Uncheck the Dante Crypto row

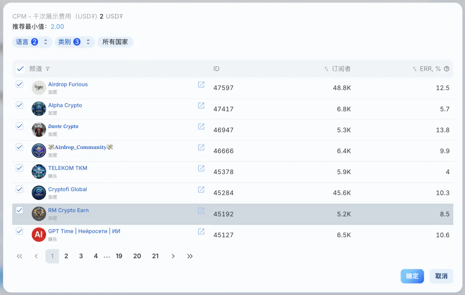20,126
